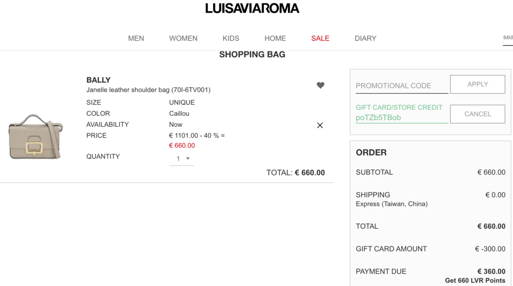Click Get 660 LVR Points text

[475, 280]
